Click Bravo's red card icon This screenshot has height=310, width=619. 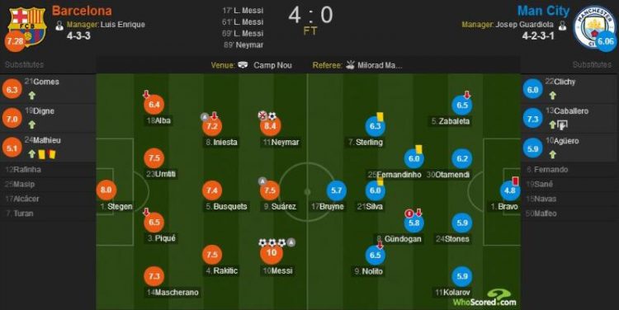[515, 181]
